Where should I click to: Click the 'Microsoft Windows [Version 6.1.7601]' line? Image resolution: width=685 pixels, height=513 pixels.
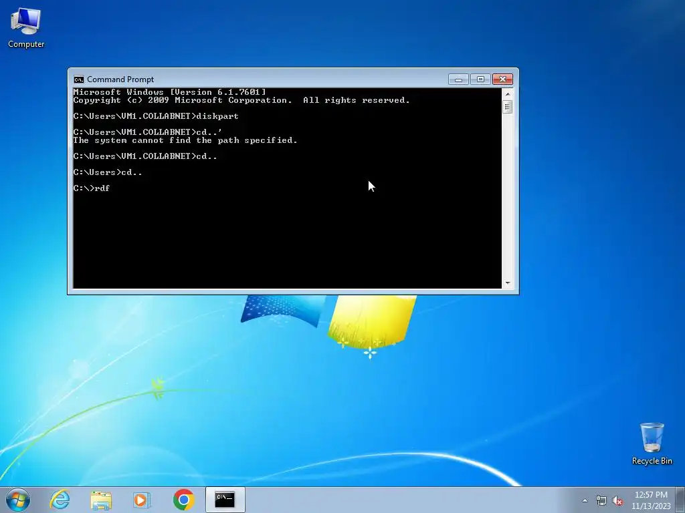[169, 92]
